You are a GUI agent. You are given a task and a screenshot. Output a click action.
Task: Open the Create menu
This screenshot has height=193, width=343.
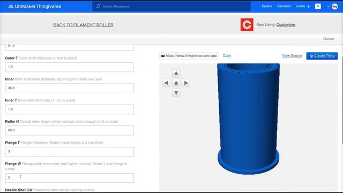(x=300, y=6)
